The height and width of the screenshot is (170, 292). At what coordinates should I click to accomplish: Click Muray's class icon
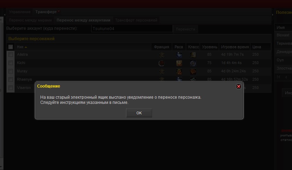(x=193, y=71)
